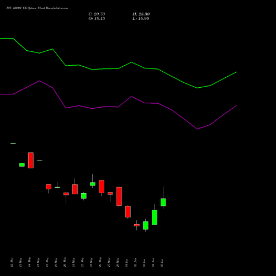
Task: Click the green candlestick above 25 May
Action: tap(93, 184)
